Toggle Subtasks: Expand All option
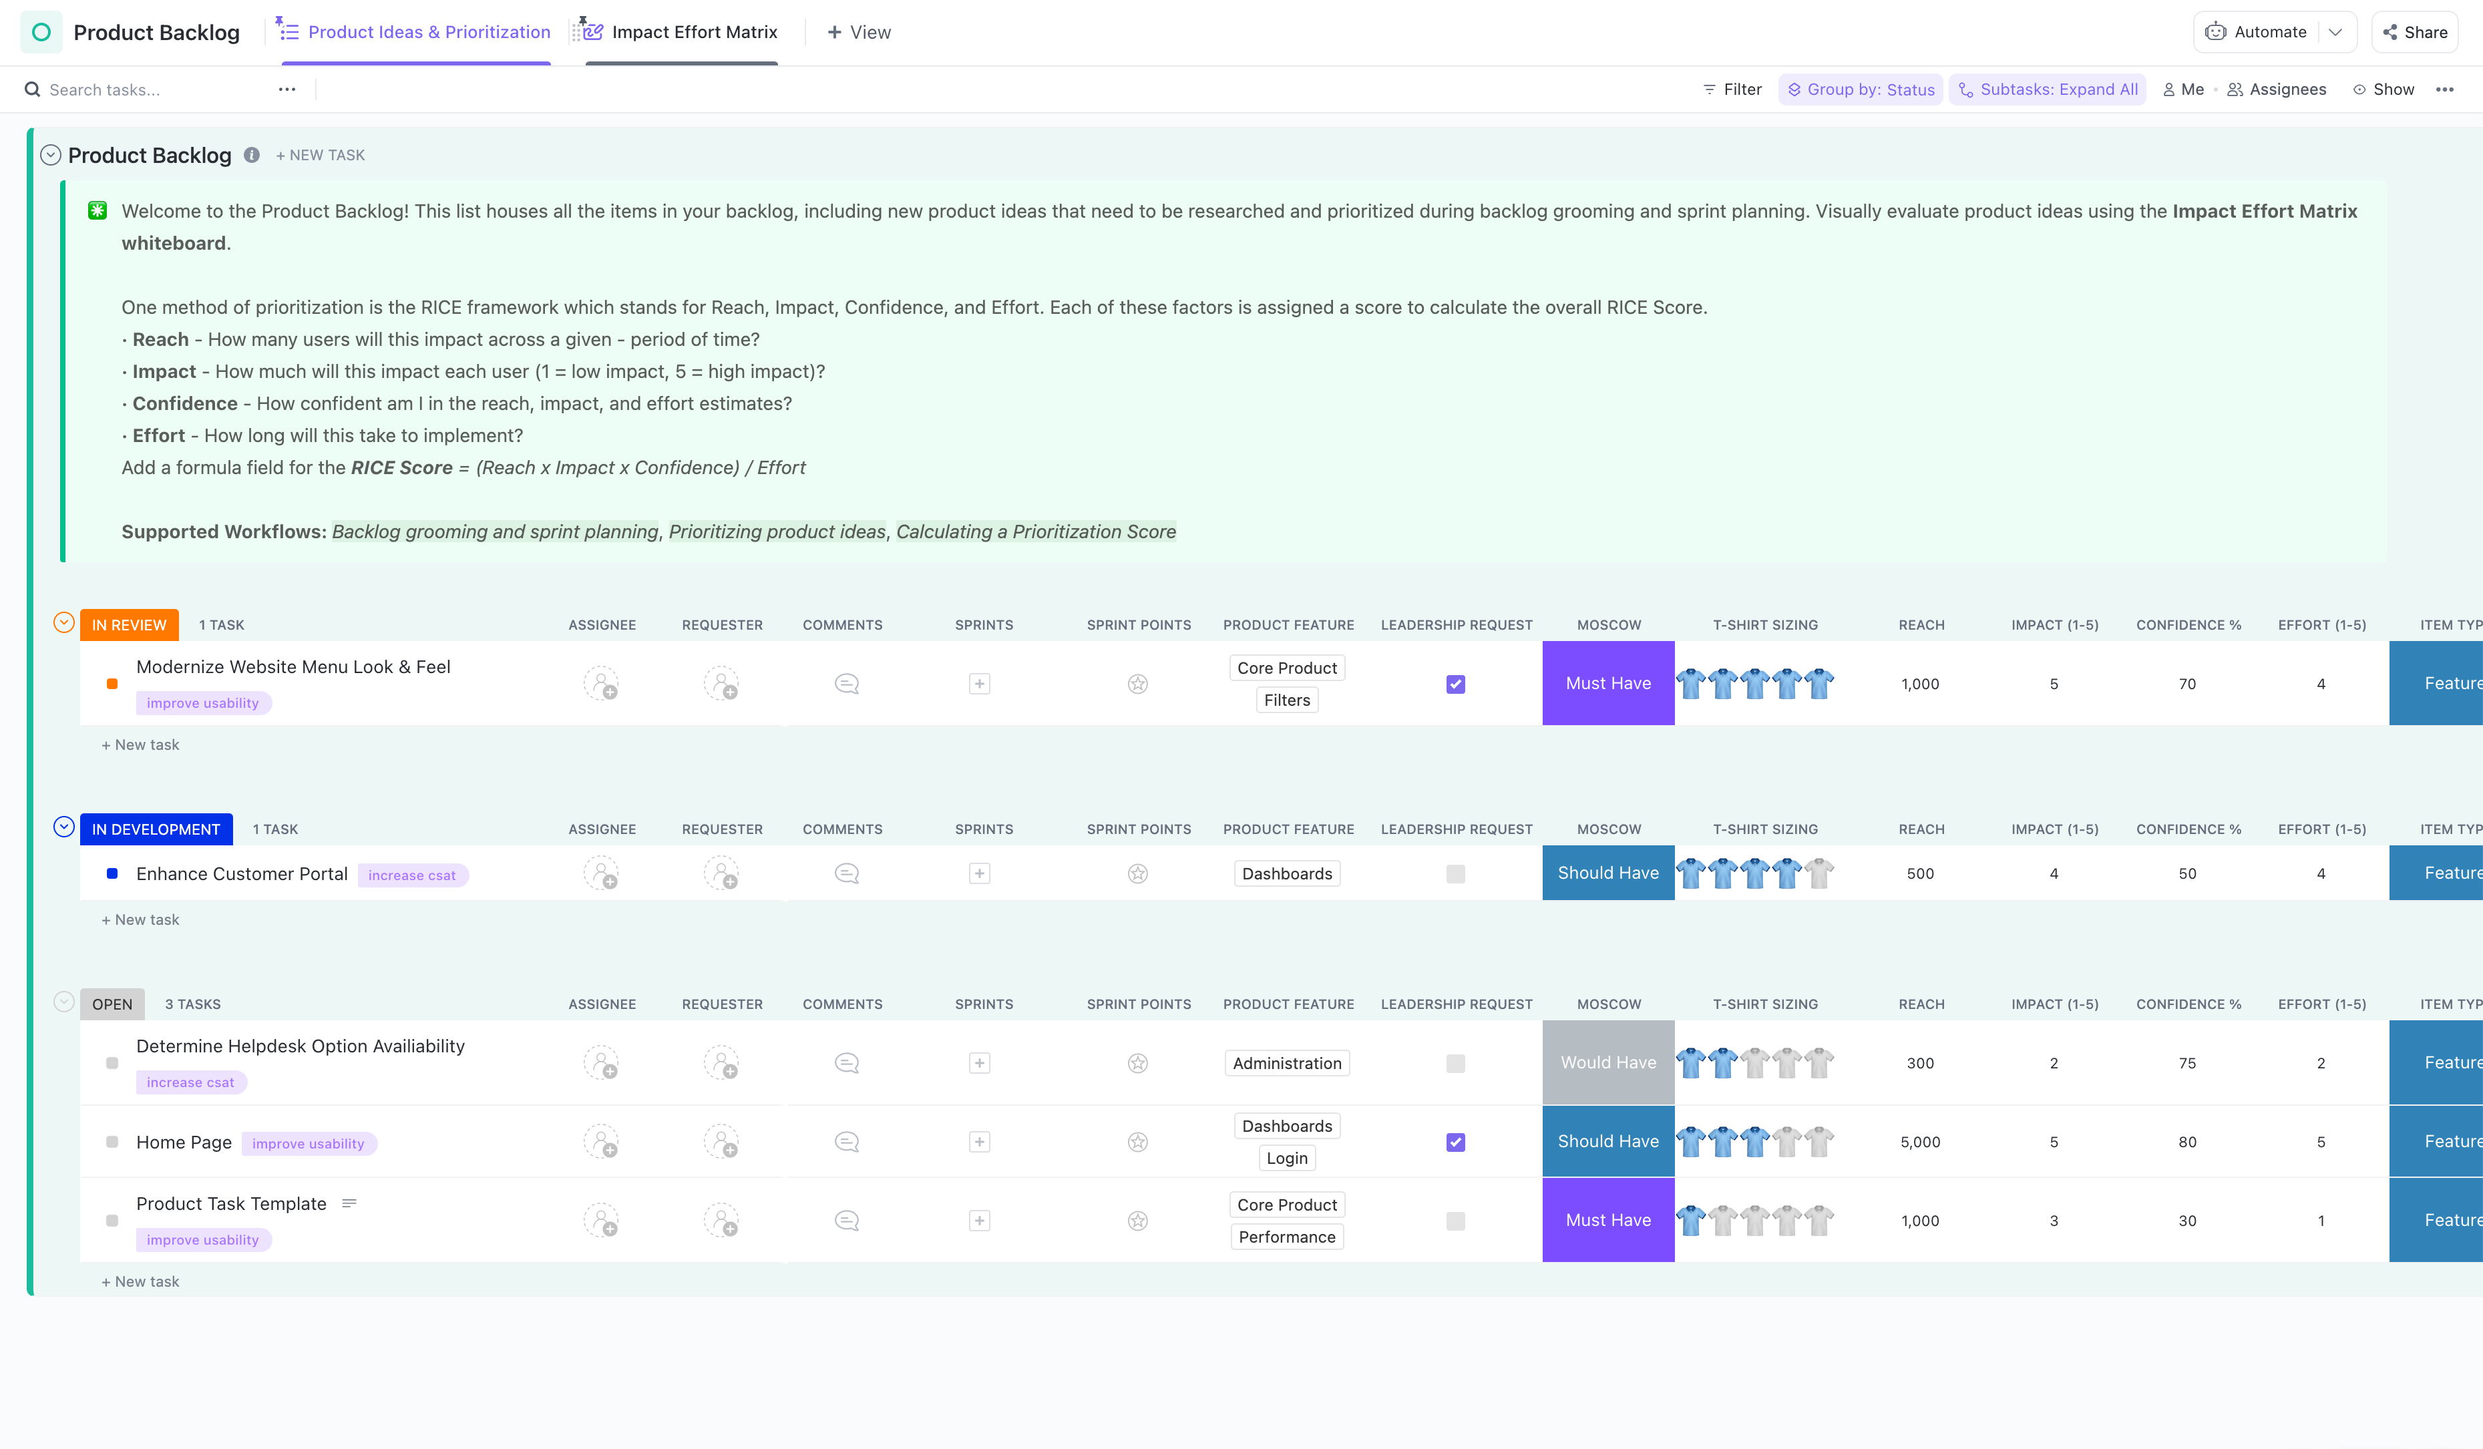 pos(2048,89)
